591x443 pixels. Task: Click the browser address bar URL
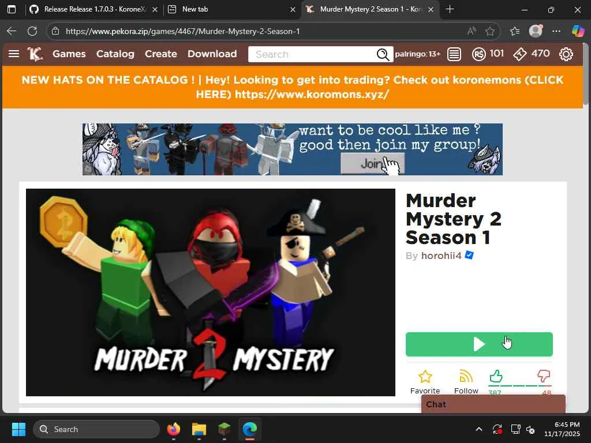click(x=182, y=31)
